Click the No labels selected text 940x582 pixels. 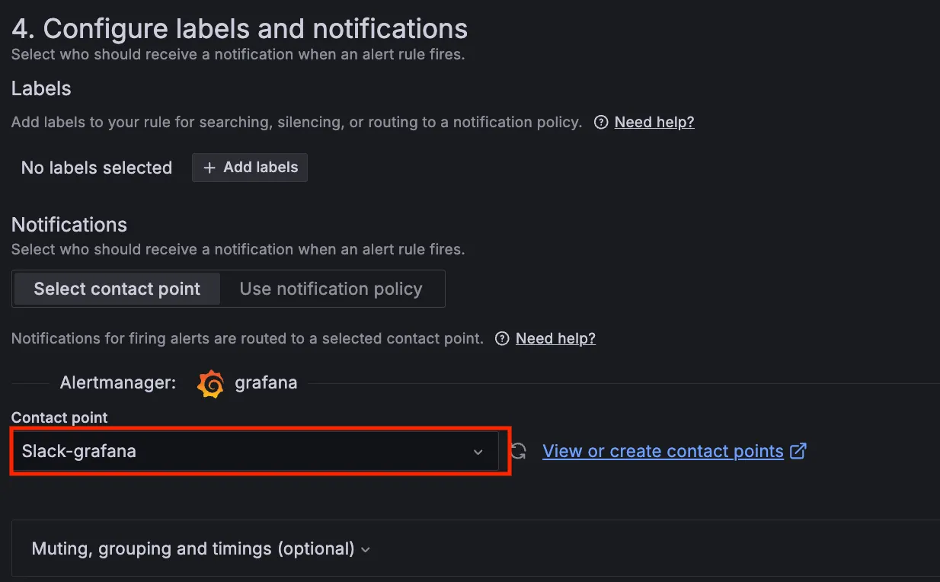97,168
